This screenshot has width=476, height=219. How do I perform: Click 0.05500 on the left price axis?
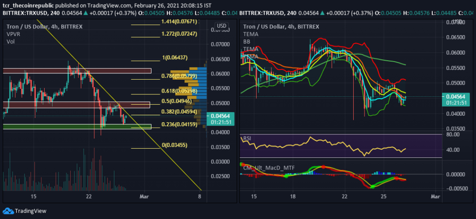click(x=219, y=88)
